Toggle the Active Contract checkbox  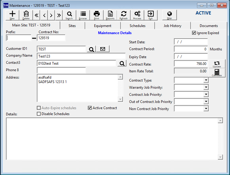coord(90,108)
